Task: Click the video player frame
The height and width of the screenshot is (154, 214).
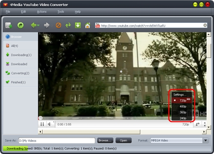Action: 122,75
